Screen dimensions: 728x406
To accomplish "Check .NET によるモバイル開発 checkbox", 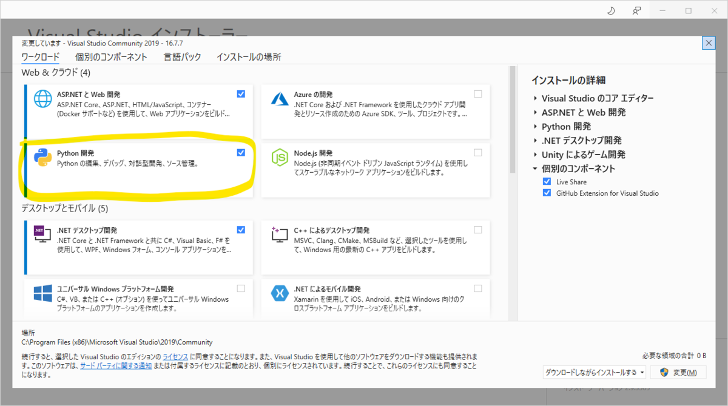I will (478, 288).
